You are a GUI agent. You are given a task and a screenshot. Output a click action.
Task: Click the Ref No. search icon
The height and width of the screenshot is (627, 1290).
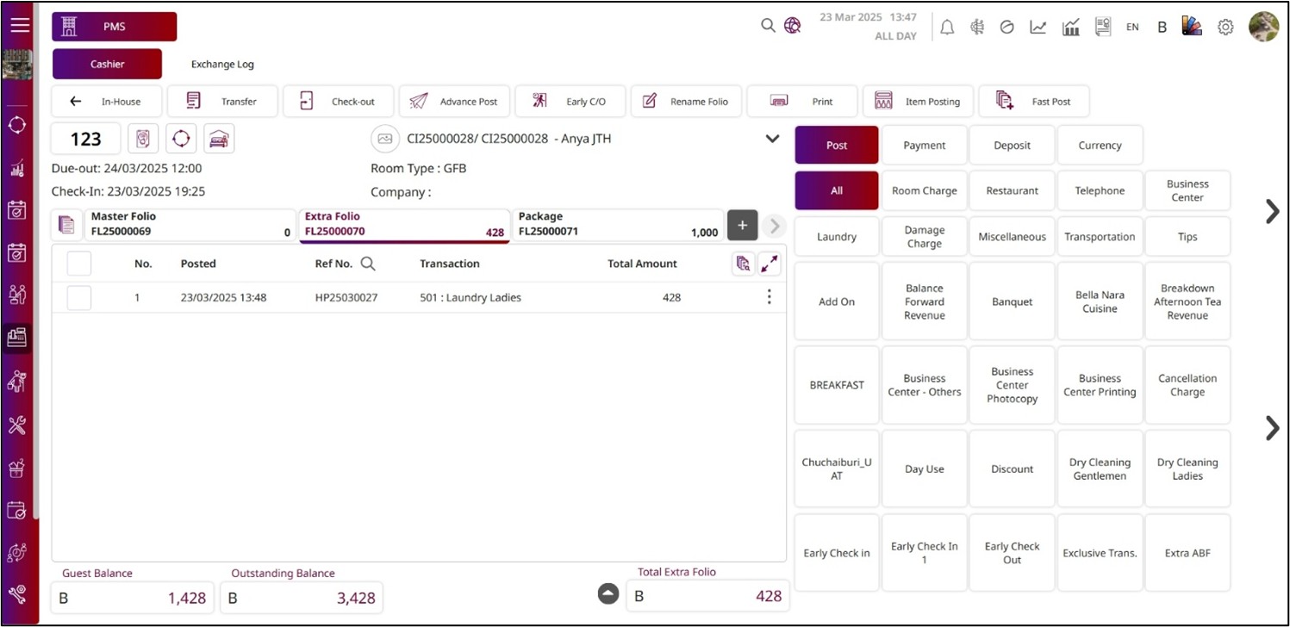[x=368, y=264]
